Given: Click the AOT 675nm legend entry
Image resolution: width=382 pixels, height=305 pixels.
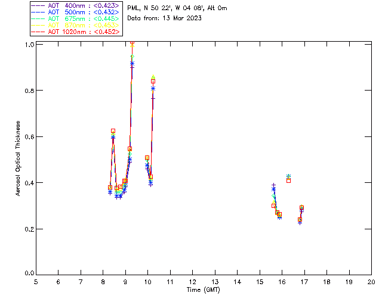Looking at the screenshot, I should tap(76, 18).
